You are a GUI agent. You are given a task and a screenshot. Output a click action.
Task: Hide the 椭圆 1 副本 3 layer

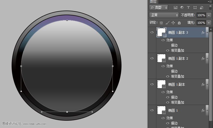(152, 32)
